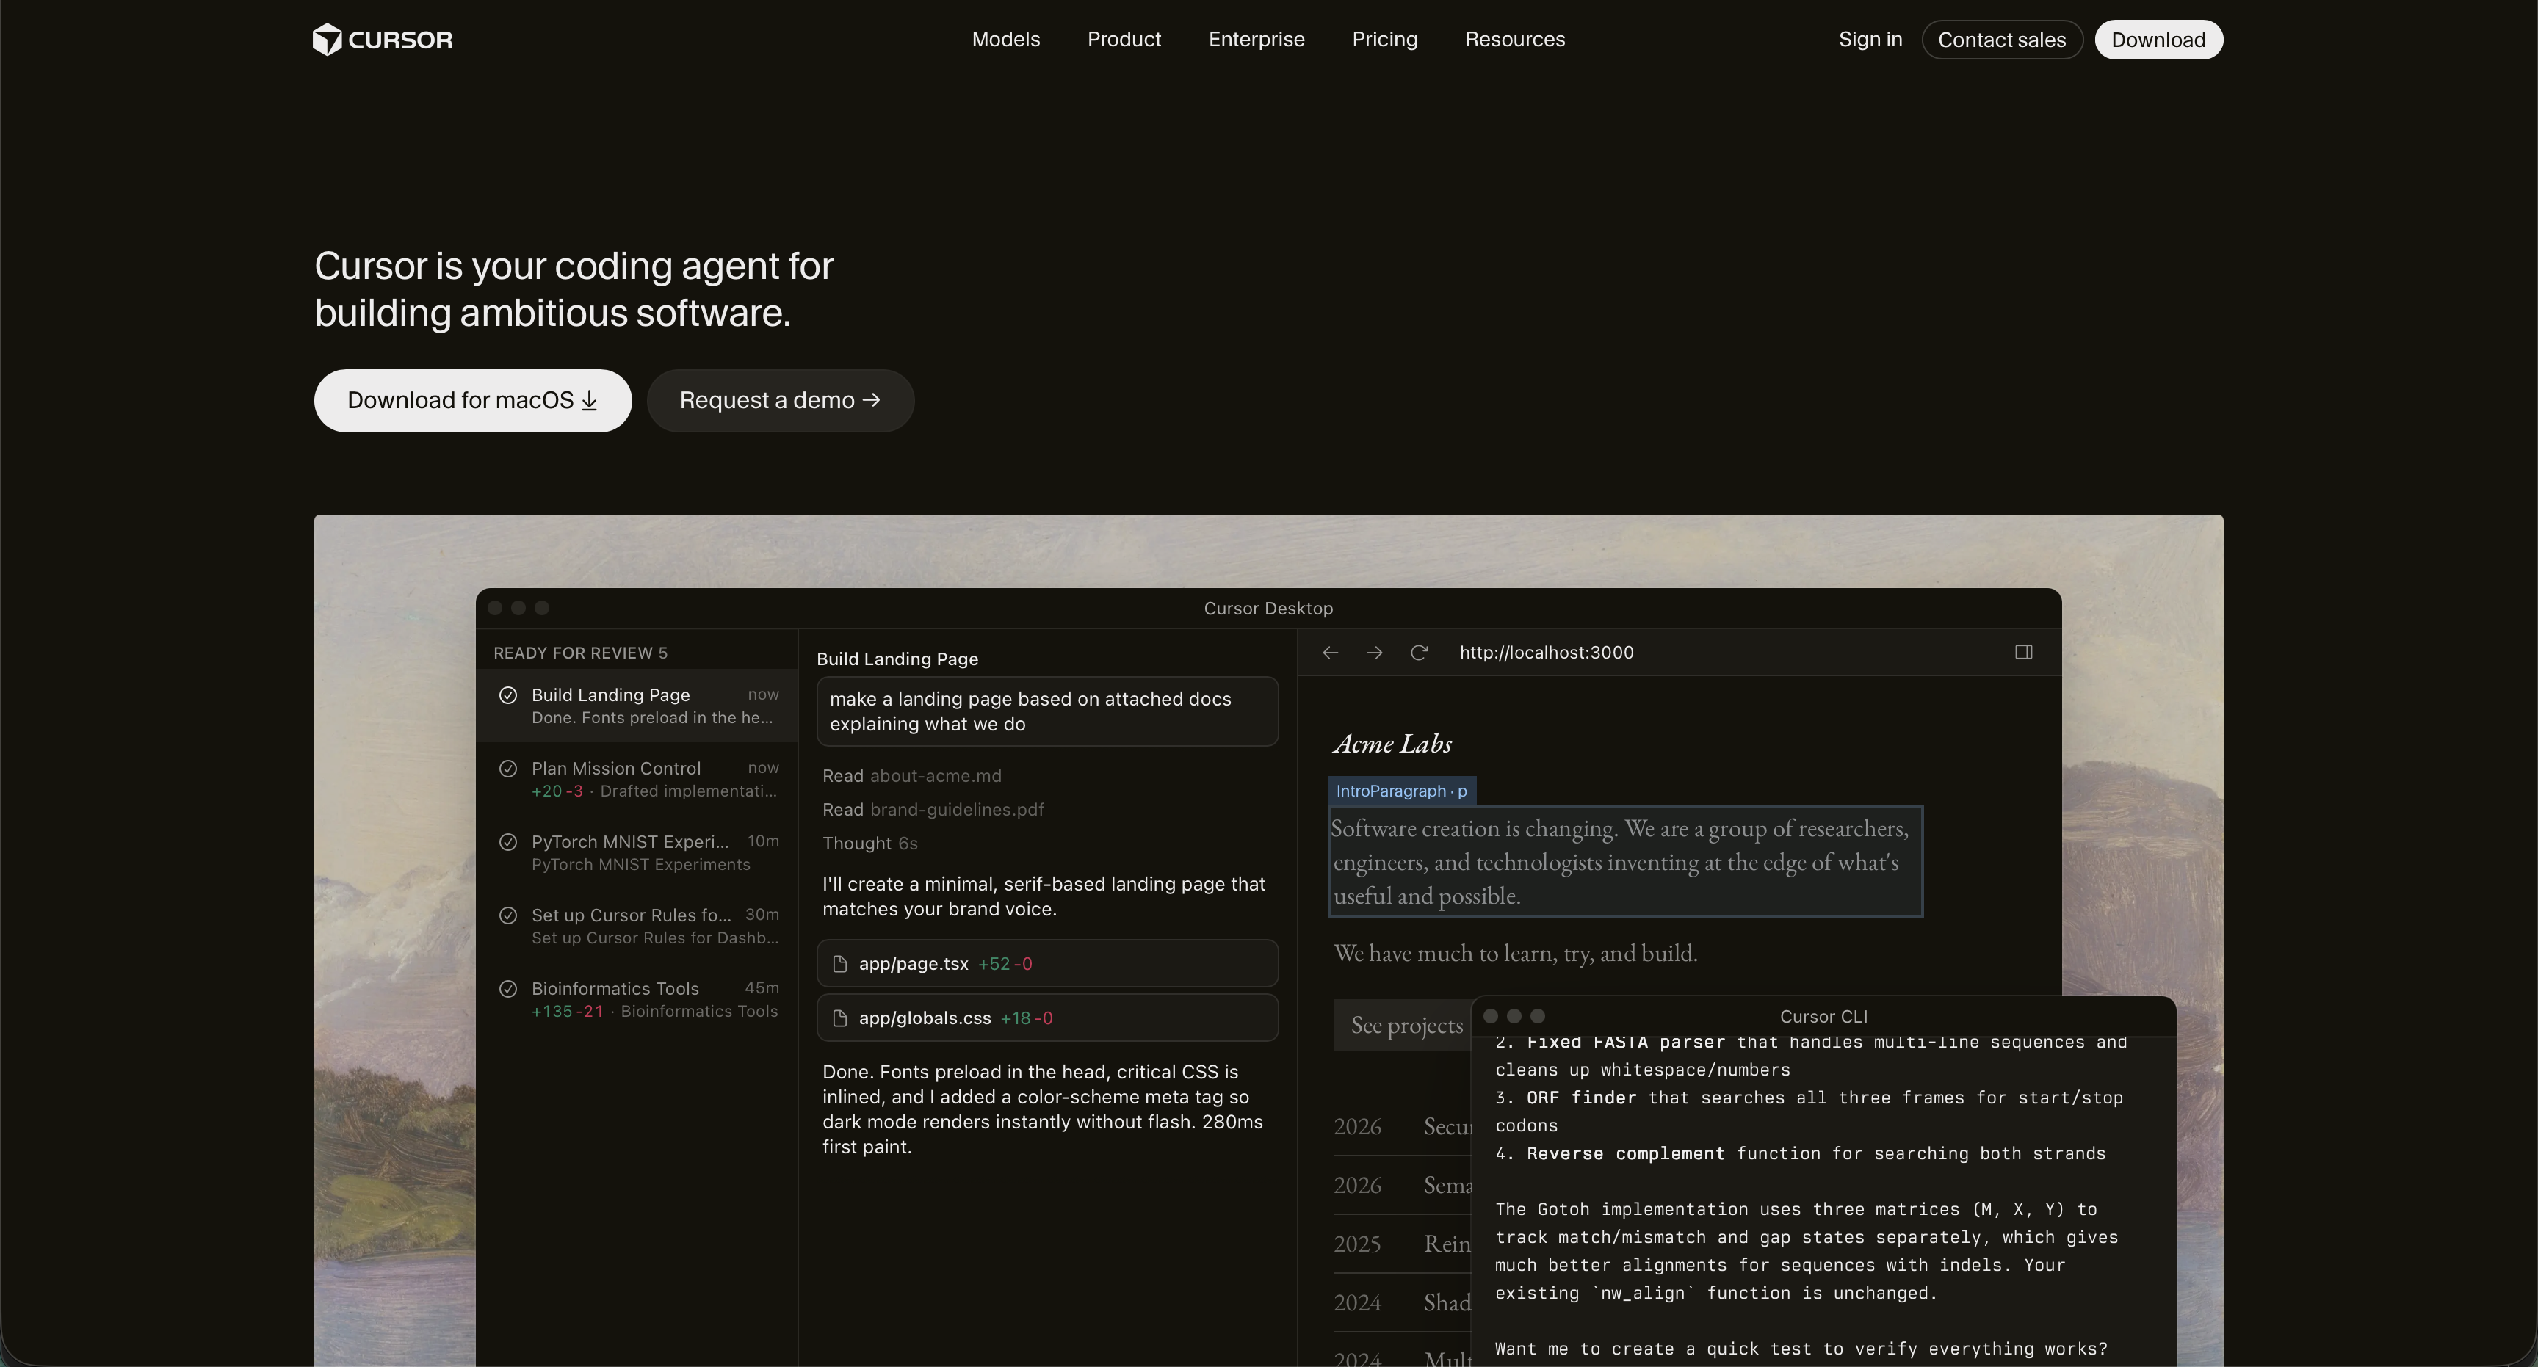The width and height of the screenshot is (2538, 1367).
Task: Open the Enterprise menu
Action: coord(1257,40)
